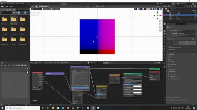Select rendered viewport shading mode
Image resolution: width=197 pixels, height=110 pixels.
click(156, 9)
